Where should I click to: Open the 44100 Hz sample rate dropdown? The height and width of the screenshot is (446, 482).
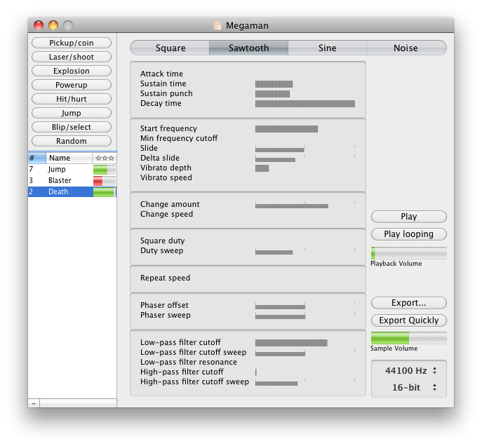(x=410, y=370)
